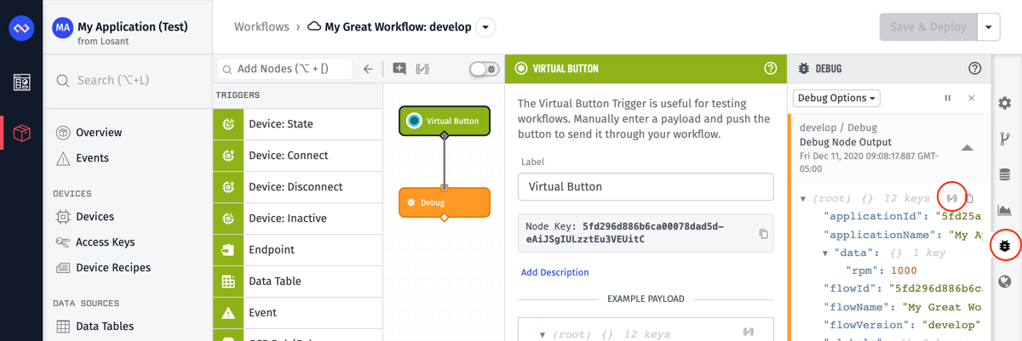Select the Device: Disconnect trigger node

pos(298,187)
